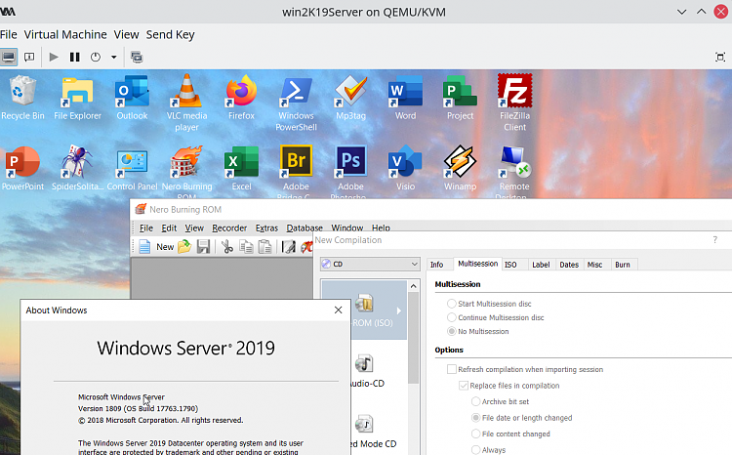
Task: Open the shutdown options dropdown arrow
Action: (x=113, y=57)
